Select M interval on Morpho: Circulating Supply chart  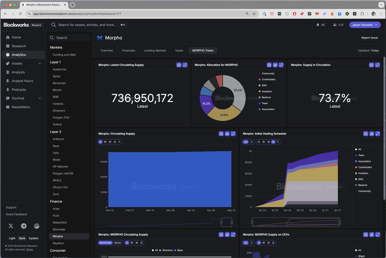point(110,142)
